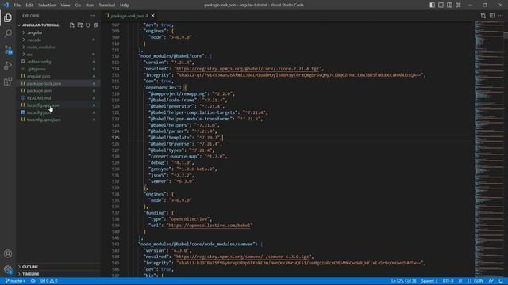The image size is (508, 285).
Task: Open the Go menu
Action: (x=78, y=5)
